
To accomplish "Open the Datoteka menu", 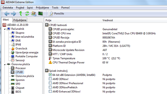I will pyautogui.click(x=8, y=8).
